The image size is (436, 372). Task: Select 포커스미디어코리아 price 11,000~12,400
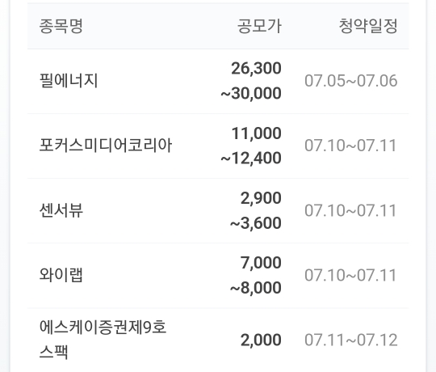coord(251,146)
